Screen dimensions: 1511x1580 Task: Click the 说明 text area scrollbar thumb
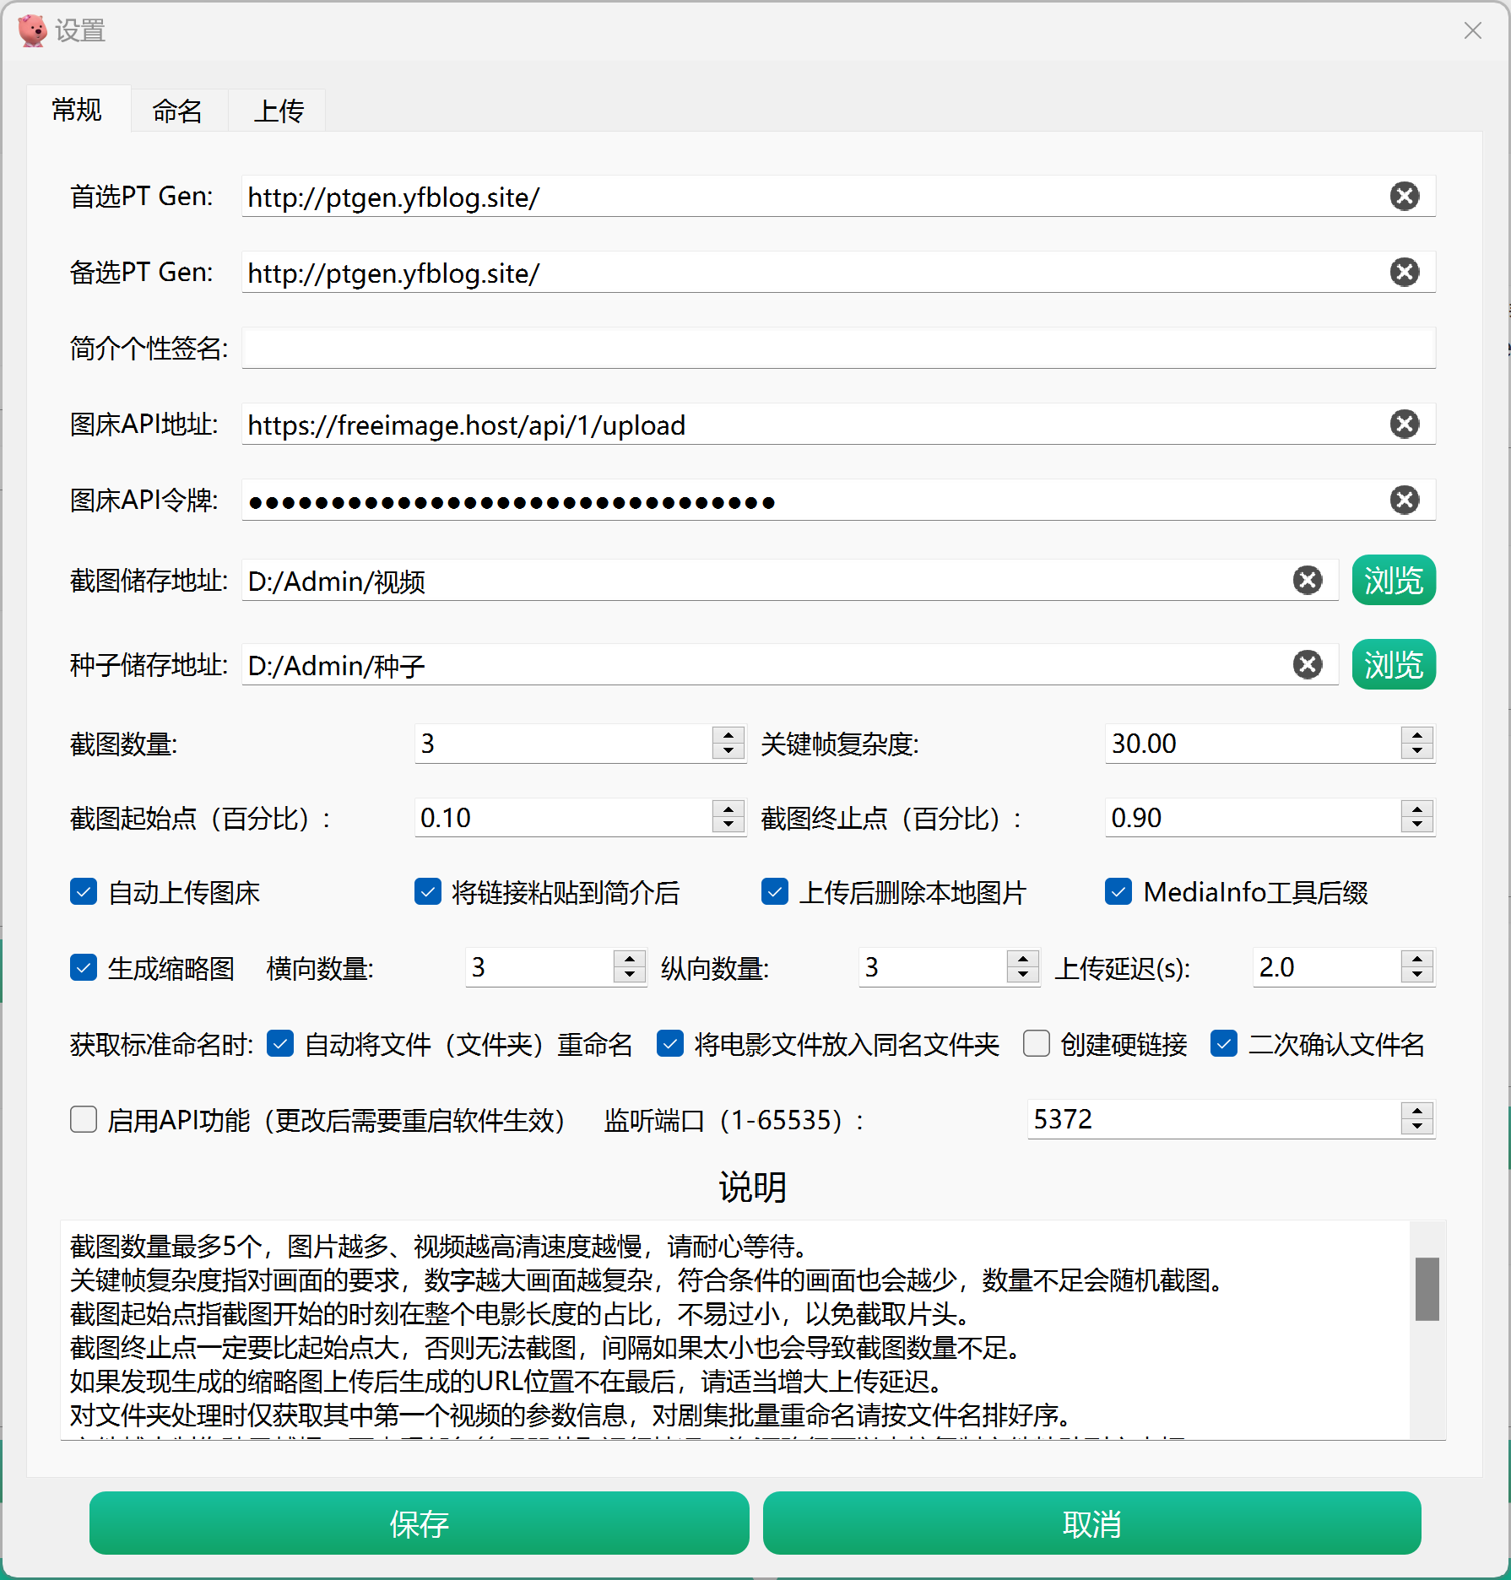[x=1427, y=1289]
